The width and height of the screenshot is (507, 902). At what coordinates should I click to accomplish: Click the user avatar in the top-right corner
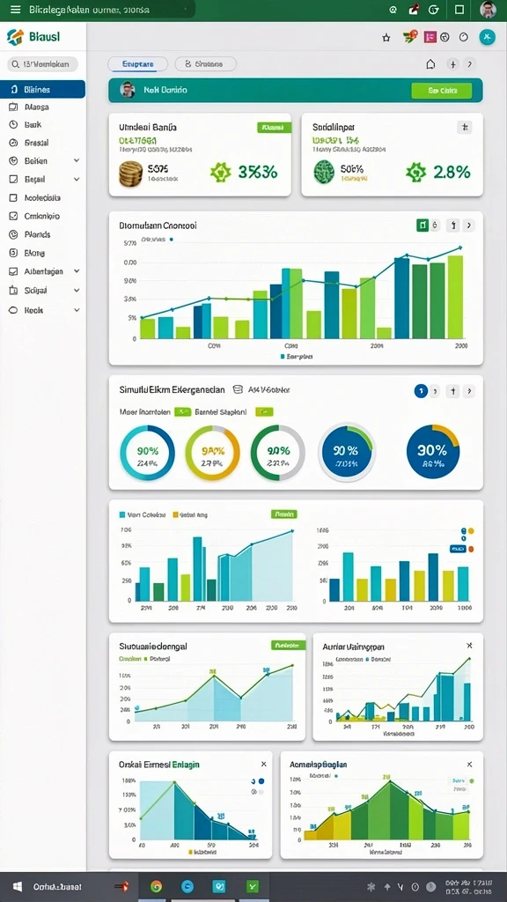(488, 10)
